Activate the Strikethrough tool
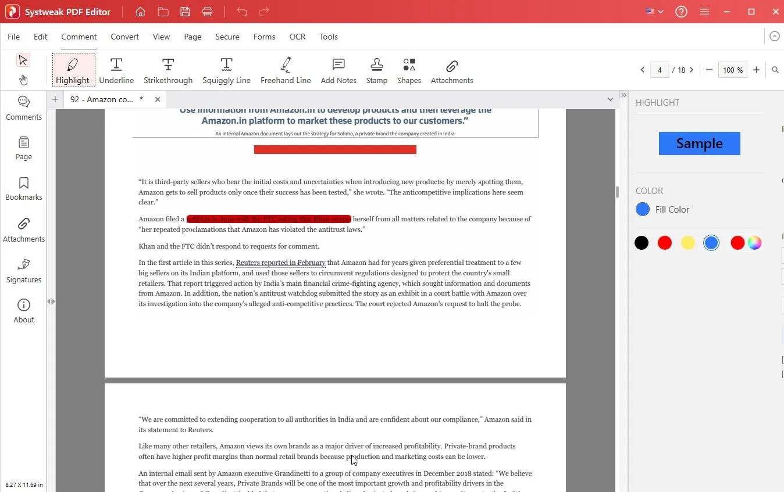The image size is (784, 492). [168, 69]
